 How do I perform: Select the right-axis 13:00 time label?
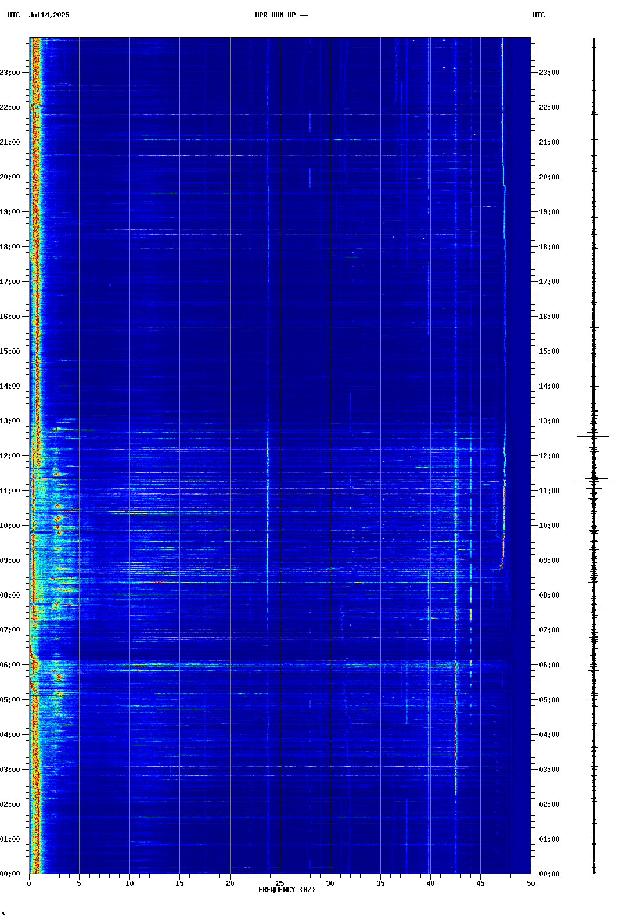(549, 421)
